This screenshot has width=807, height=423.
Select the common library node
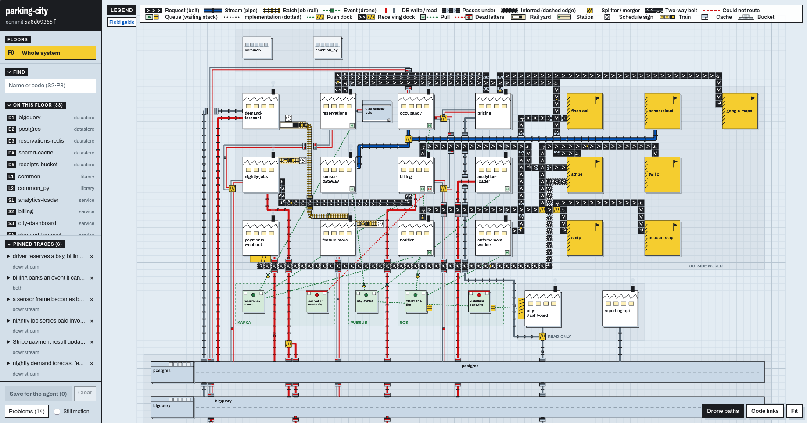257,48
